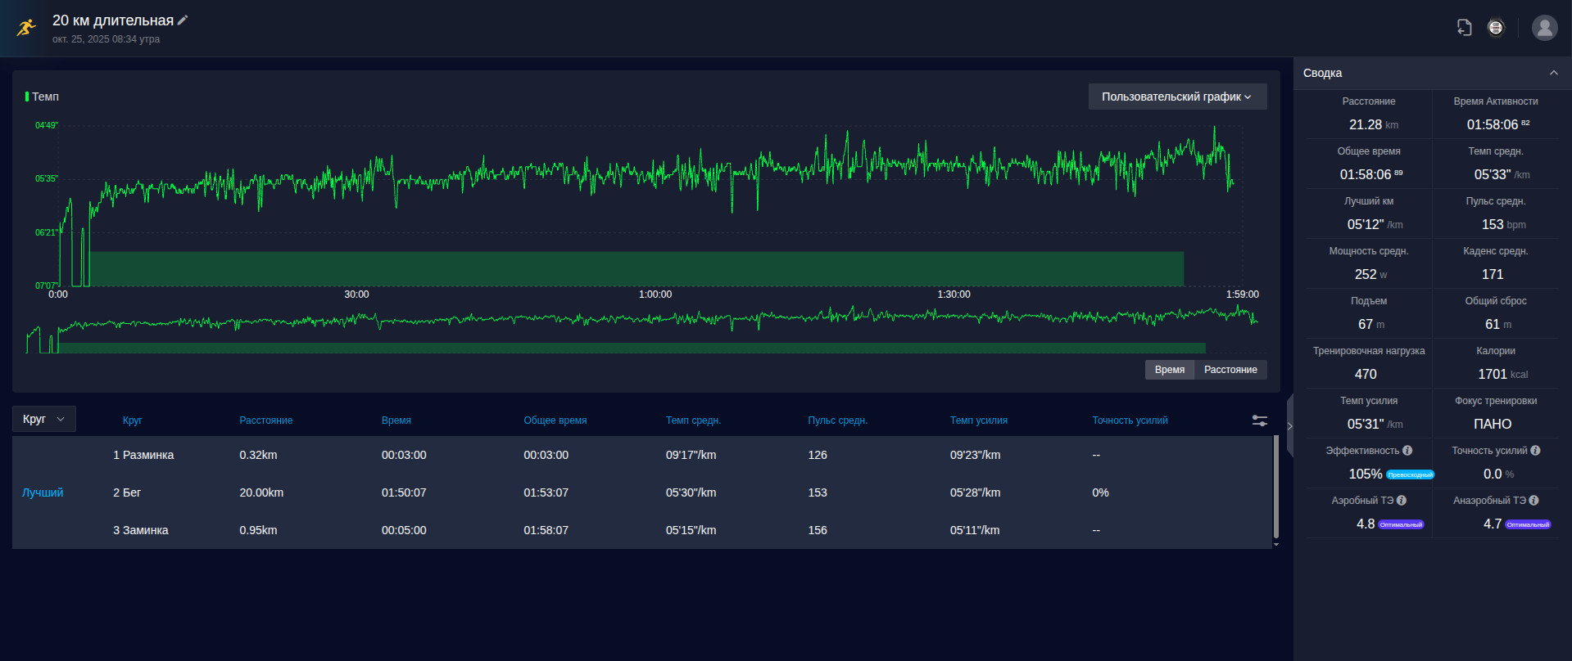Click the info icon next to Аэробный ТЭ
Viewport: 1572px width, 661px height.
pyautogui.click(x=1402, y=501)
